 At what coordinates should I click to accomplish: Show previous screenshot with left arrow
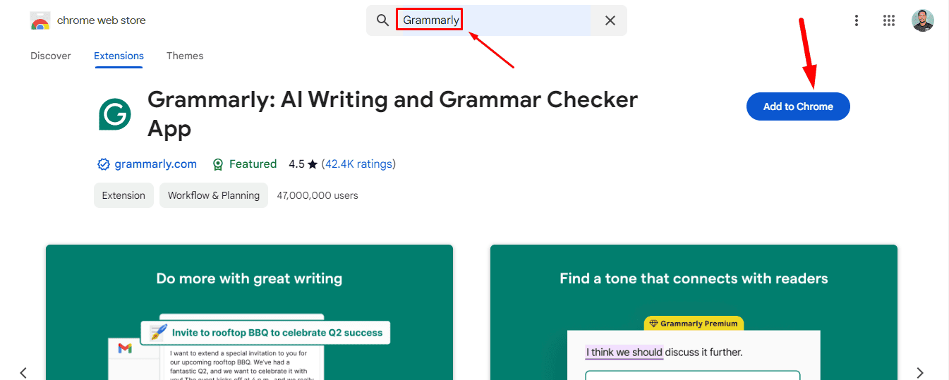point(23,372)
